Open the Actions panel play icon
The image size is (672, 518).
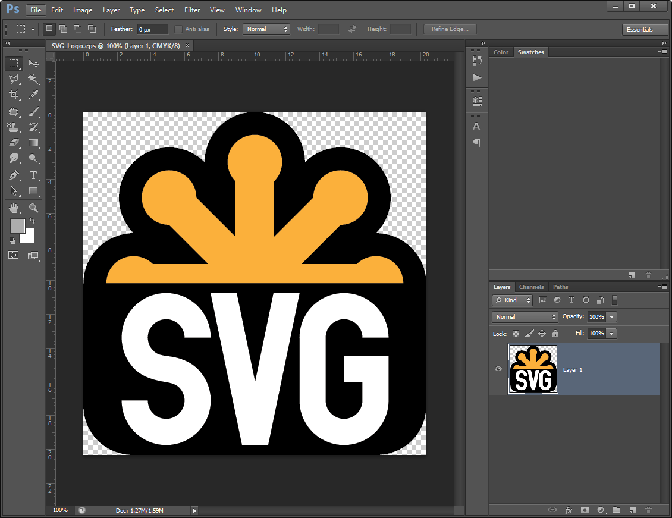pyautogui.click(x=477, y=77)
